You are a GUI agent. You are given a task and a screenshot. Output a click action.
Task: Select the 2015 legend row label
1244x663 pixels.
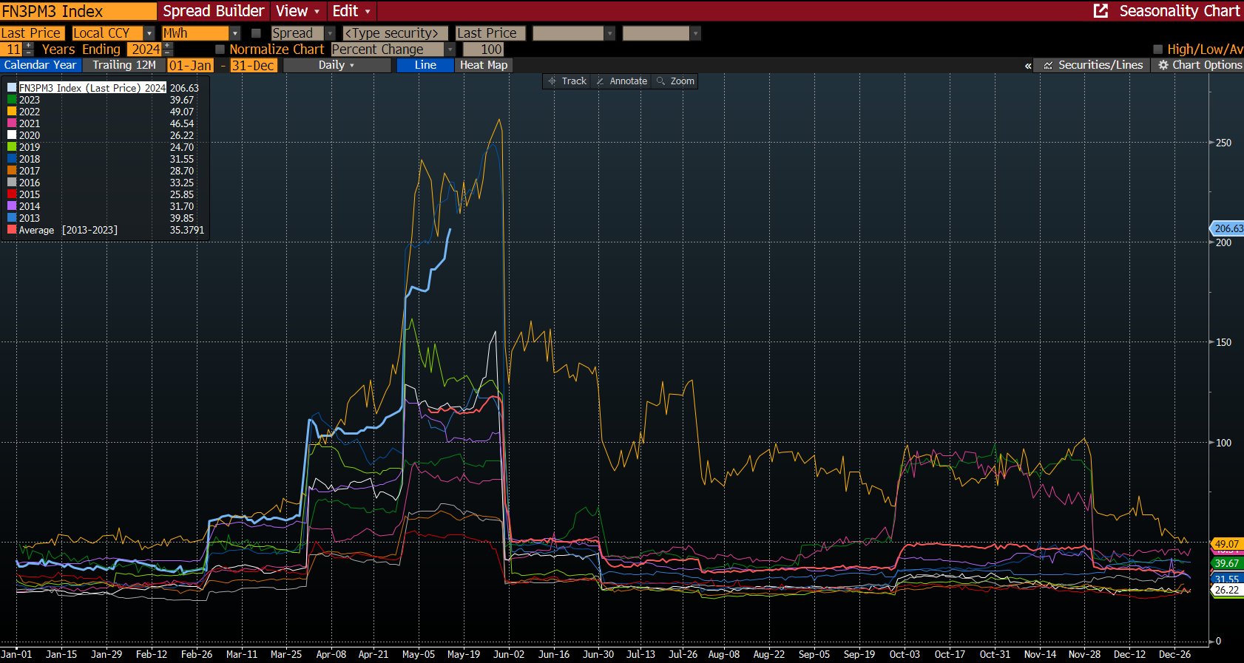[30, 194]
